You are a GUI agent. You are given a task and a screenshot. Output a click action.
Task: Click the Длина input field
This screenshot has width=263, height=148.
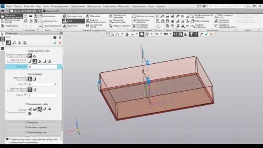pos(42,67)
